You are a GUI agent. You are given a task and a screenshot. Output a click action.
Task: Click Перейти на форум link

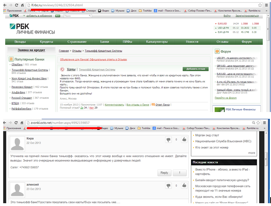226,98
